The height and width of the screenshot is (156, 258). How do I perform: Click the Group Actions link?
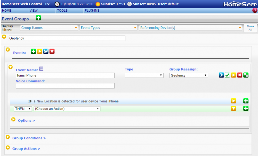[26, 149]
